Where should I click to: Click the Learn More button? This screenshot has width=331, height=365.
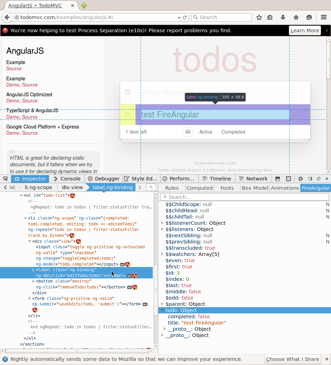tap(305, 30)
